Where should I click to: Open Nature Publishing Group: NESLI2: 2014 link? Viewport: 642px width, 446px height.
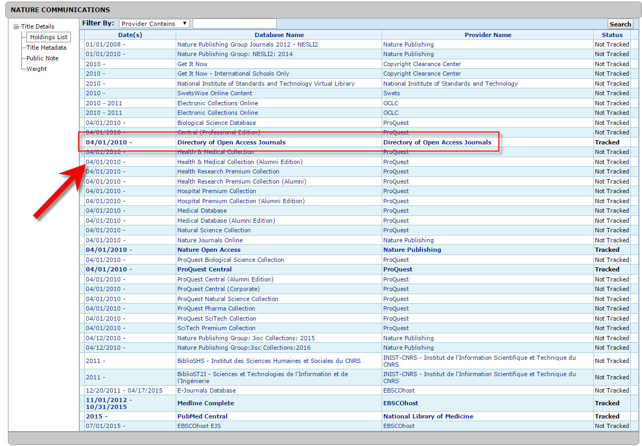point(235,54)
